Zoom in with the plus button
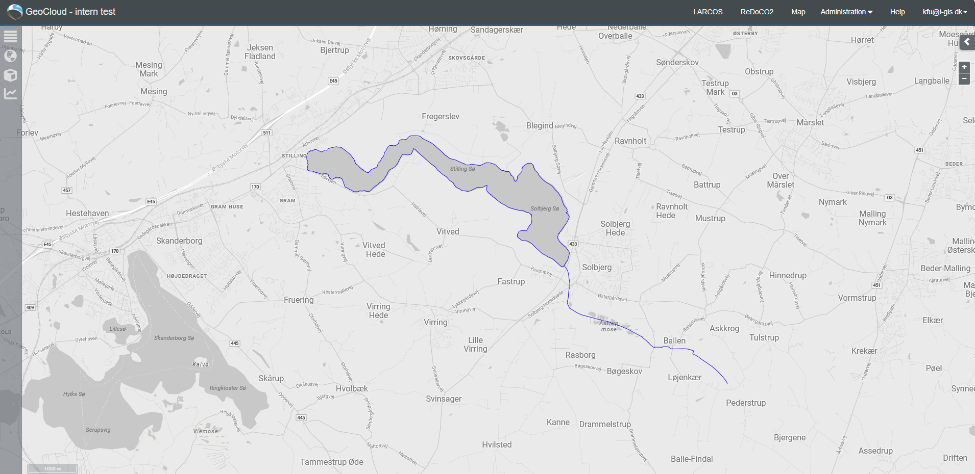This screenshot has height=474, width=975. 964,67
